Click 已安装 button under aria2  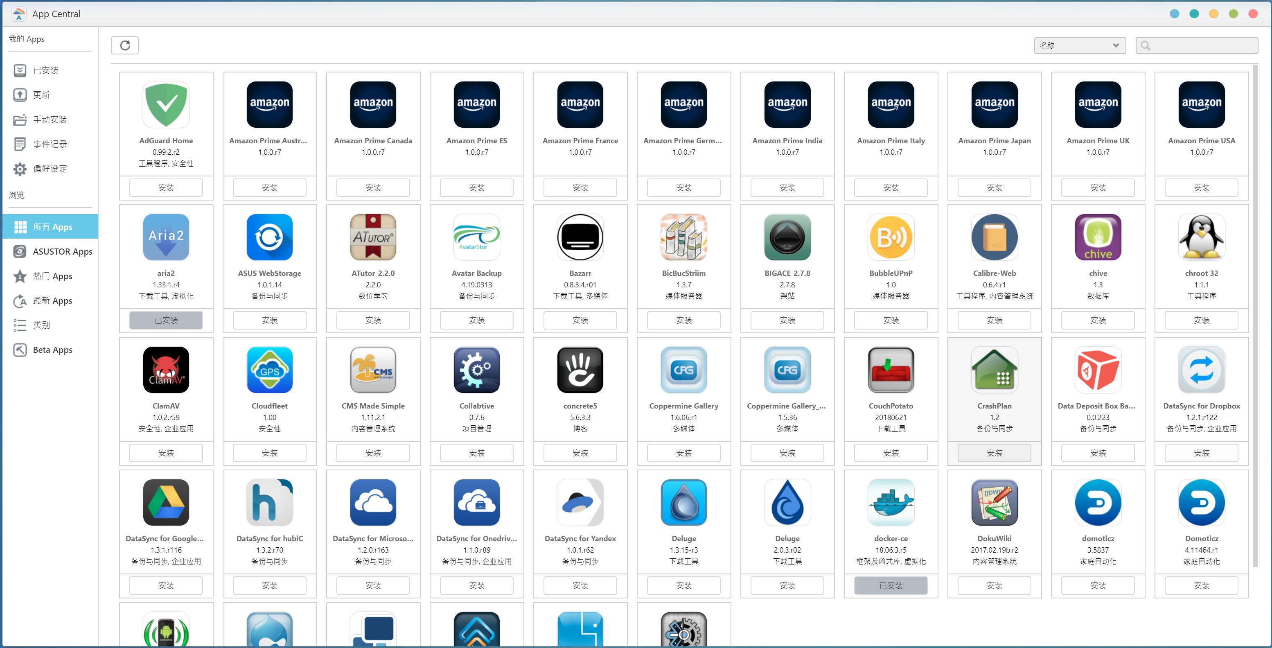click(166, 320)
